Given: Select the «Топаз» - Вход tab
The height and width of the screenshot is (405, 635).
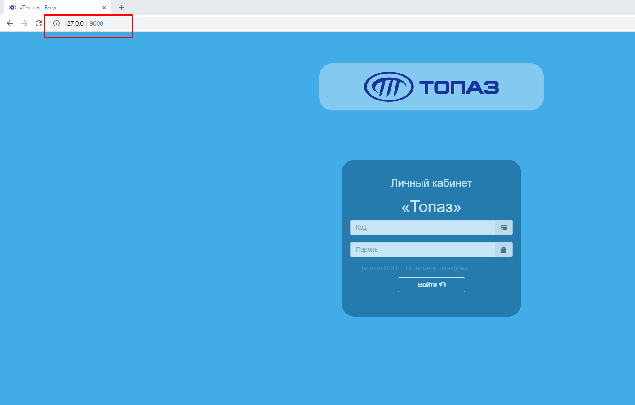Looking at the screenshot, I should (x=58, y=8).
